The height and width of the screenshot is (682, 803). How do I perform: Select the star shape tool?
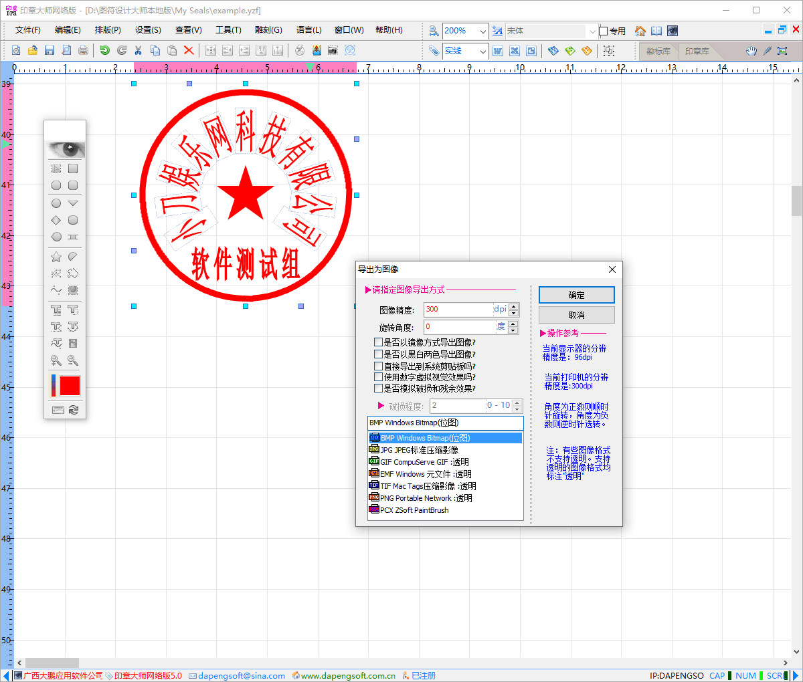coord(56,257)
